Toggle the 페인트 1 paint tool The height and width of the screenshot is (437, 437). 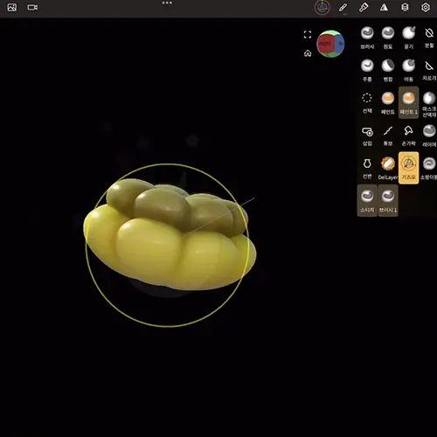pyautogui.click(x=408, y=102)
